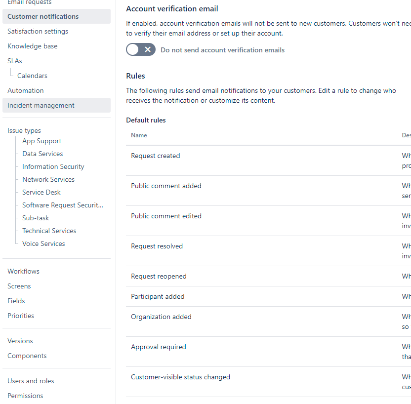Select Issue types in the sidebar
This screenshot has height=404, width=411.
pyautogui.click(x=24, y=130)
